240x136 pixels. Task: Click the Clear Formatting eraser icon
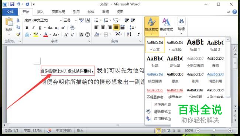[72, 28]
